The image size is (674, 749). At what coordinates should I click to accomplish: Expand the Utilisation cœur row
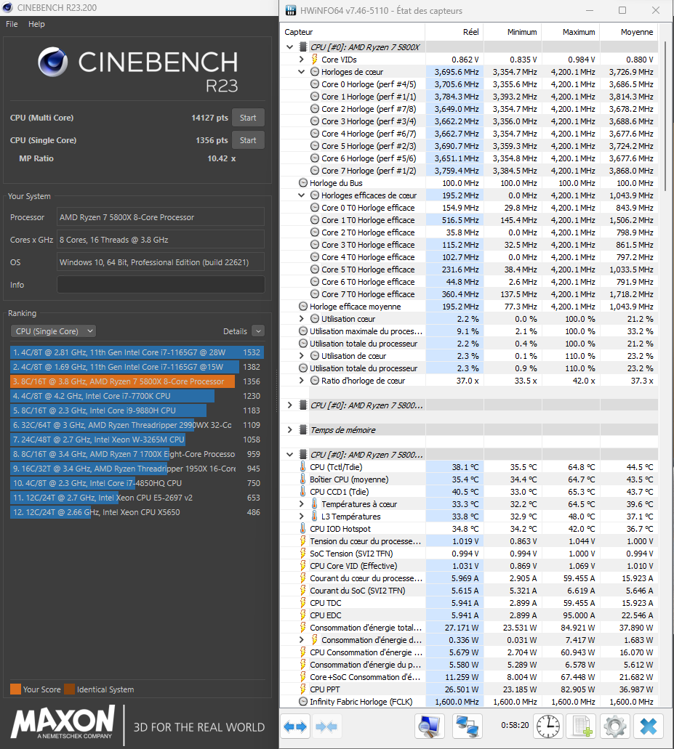(x=301, y=319)
